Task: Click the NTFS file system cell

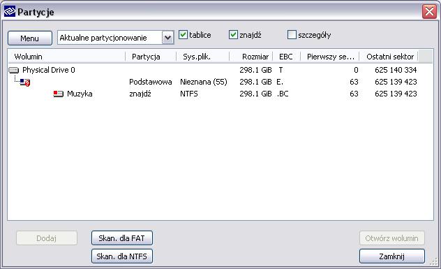Action: tap(188, 94)
